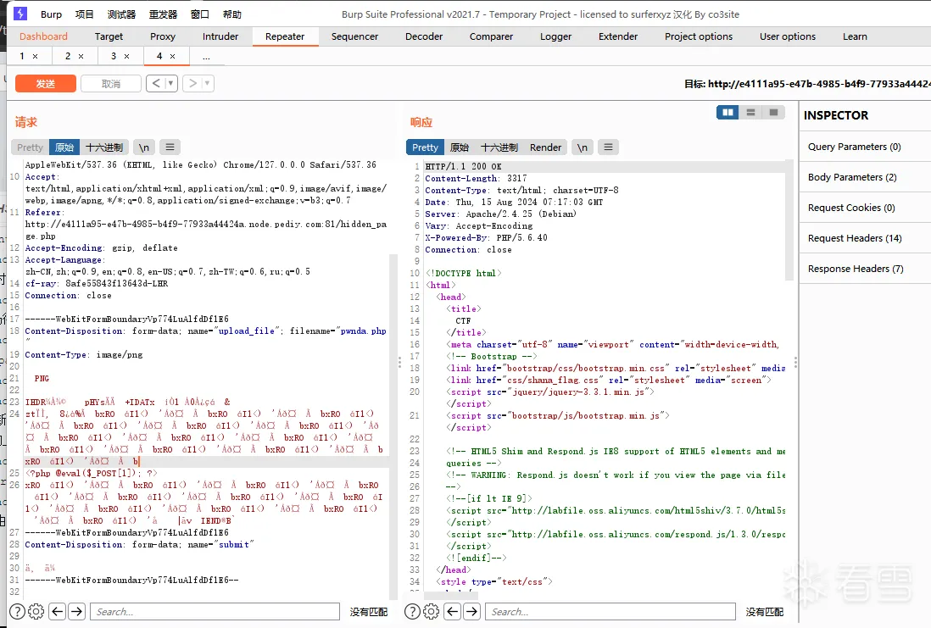This screenshot has width=931, height=628.
Task: Switch to top-bottom layout
Action: 750,112
